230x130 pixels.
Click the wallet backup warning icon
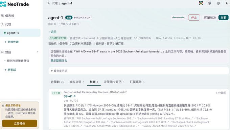pyautogui.click(x=3, y=105)
